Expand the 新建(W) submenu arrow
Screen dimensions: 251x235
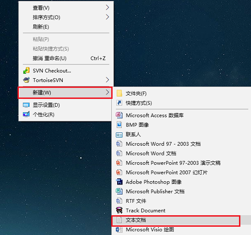(x=108, y=92)
